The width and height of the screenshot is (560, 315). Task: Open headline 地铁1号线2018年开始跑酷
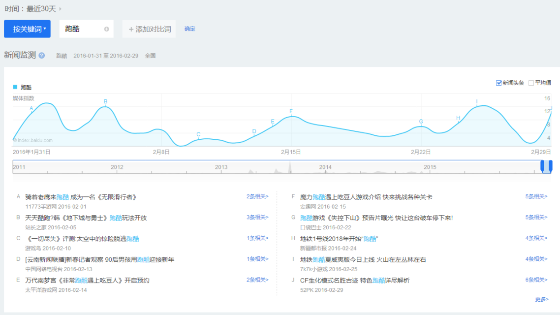(x=339, y=239)
